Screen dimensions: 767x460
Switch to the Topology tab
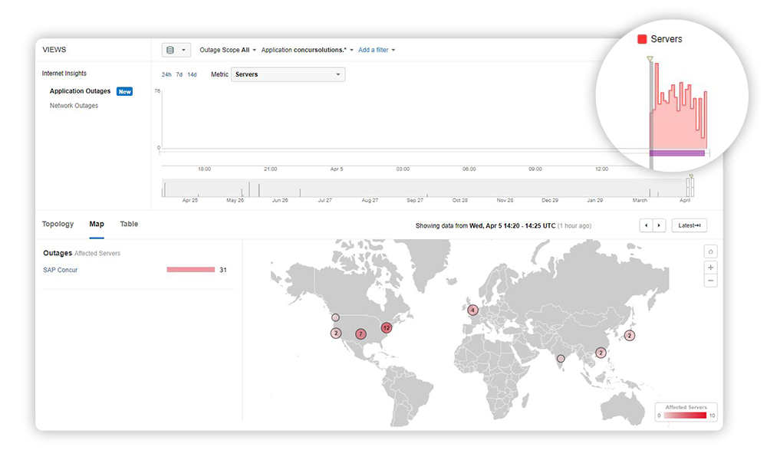(x=58, y=224)
